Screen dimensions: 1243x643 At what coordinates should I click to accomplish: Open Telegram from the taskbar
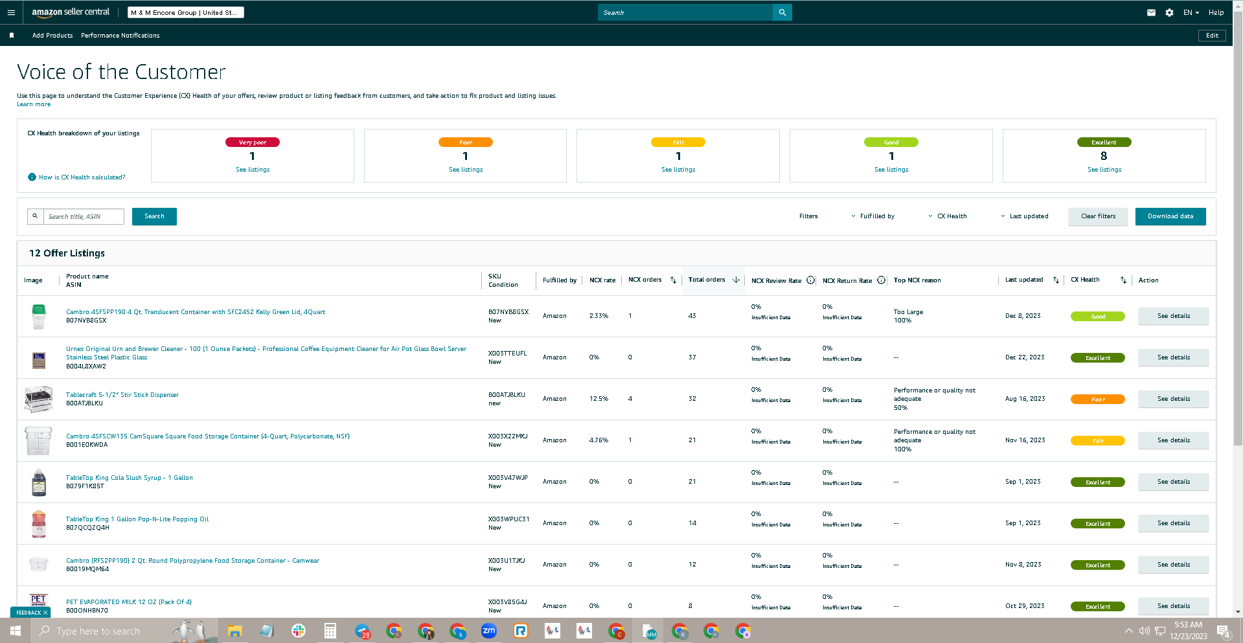click(x=362, y=631)
